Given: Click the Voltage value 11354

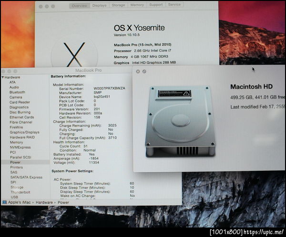Looking at the screenshot, I should tap(94, 162).
